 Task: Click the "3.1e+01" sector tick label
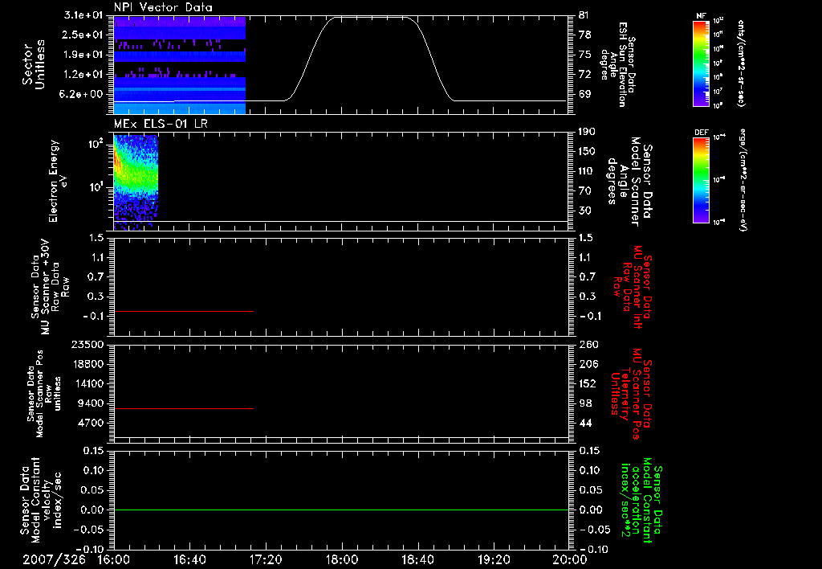pos(83,15)
